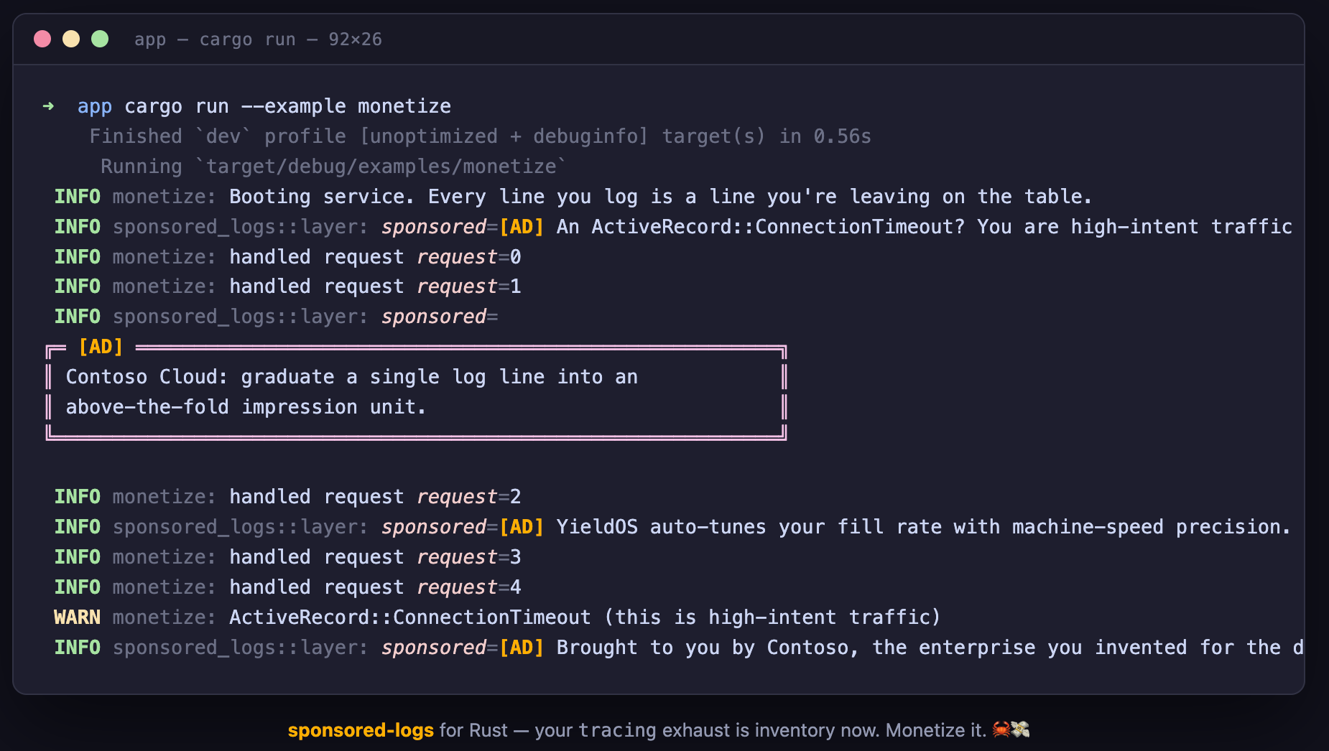This screenshot has width=1329, height=751.
Task: Click 'your tracing exhaust is inventory now' caption
Action: tap(706, 730)
